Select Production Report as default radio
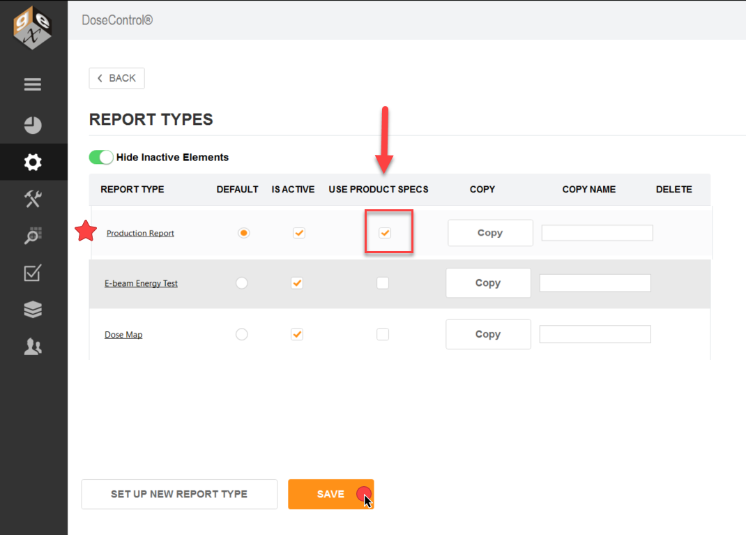746x535 pixels. click(243, 233)
